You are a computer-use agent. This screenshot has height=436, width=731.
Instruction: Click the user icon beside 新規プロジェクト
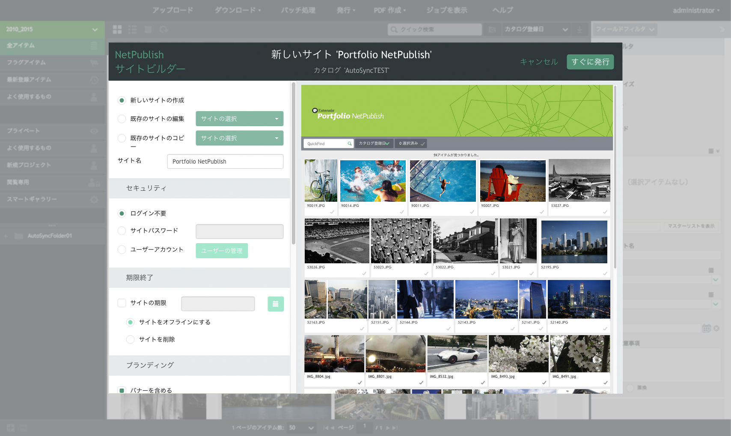pos(94,165)
